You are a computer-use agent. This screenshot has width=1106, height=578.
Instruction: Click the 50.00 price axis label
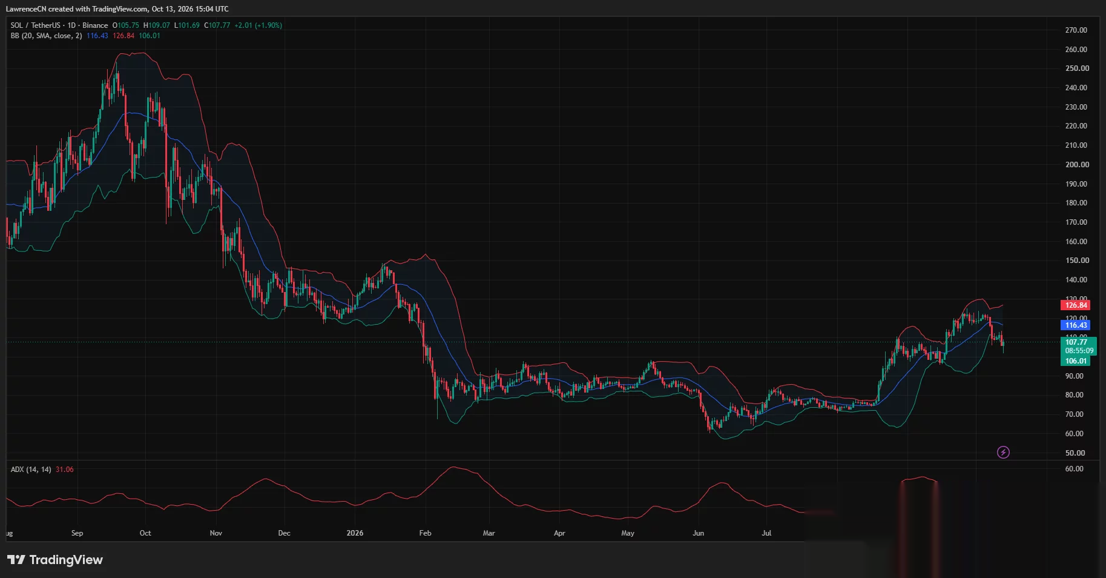(x=1075, y=453)
